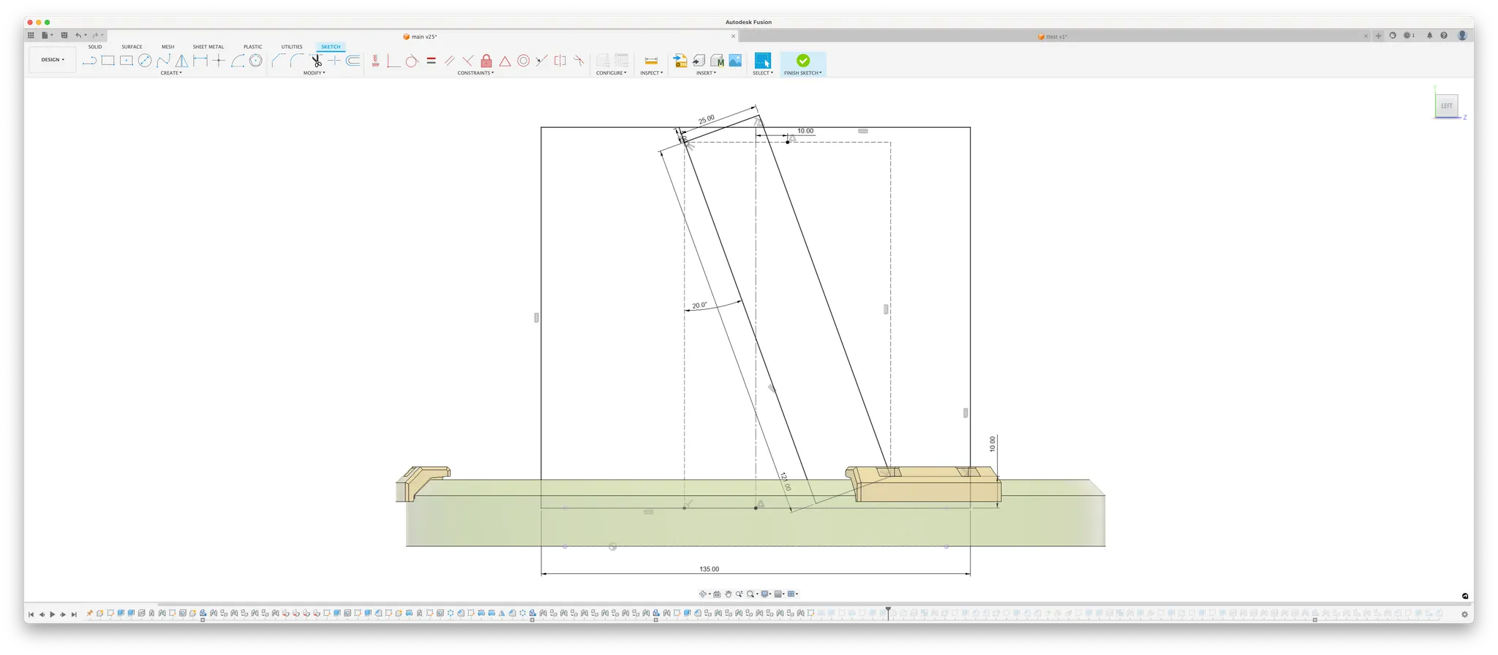This screenshot has height=655, width=1498.
Task: Select the Sketch Dimension tool
Action: click(x=200, y=61)
